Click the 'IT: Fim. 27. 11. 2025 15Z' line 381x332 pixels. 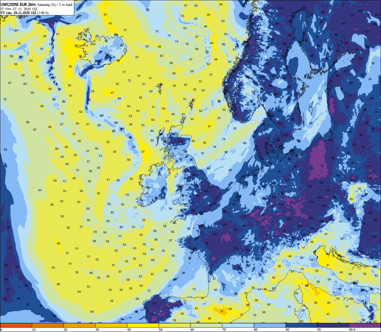[x=19, y=9]
